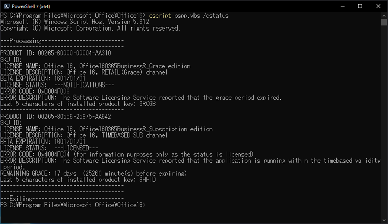Click the vertical scrollbar thumb
This screenshot has height=224, width=388.
[384, 22]
